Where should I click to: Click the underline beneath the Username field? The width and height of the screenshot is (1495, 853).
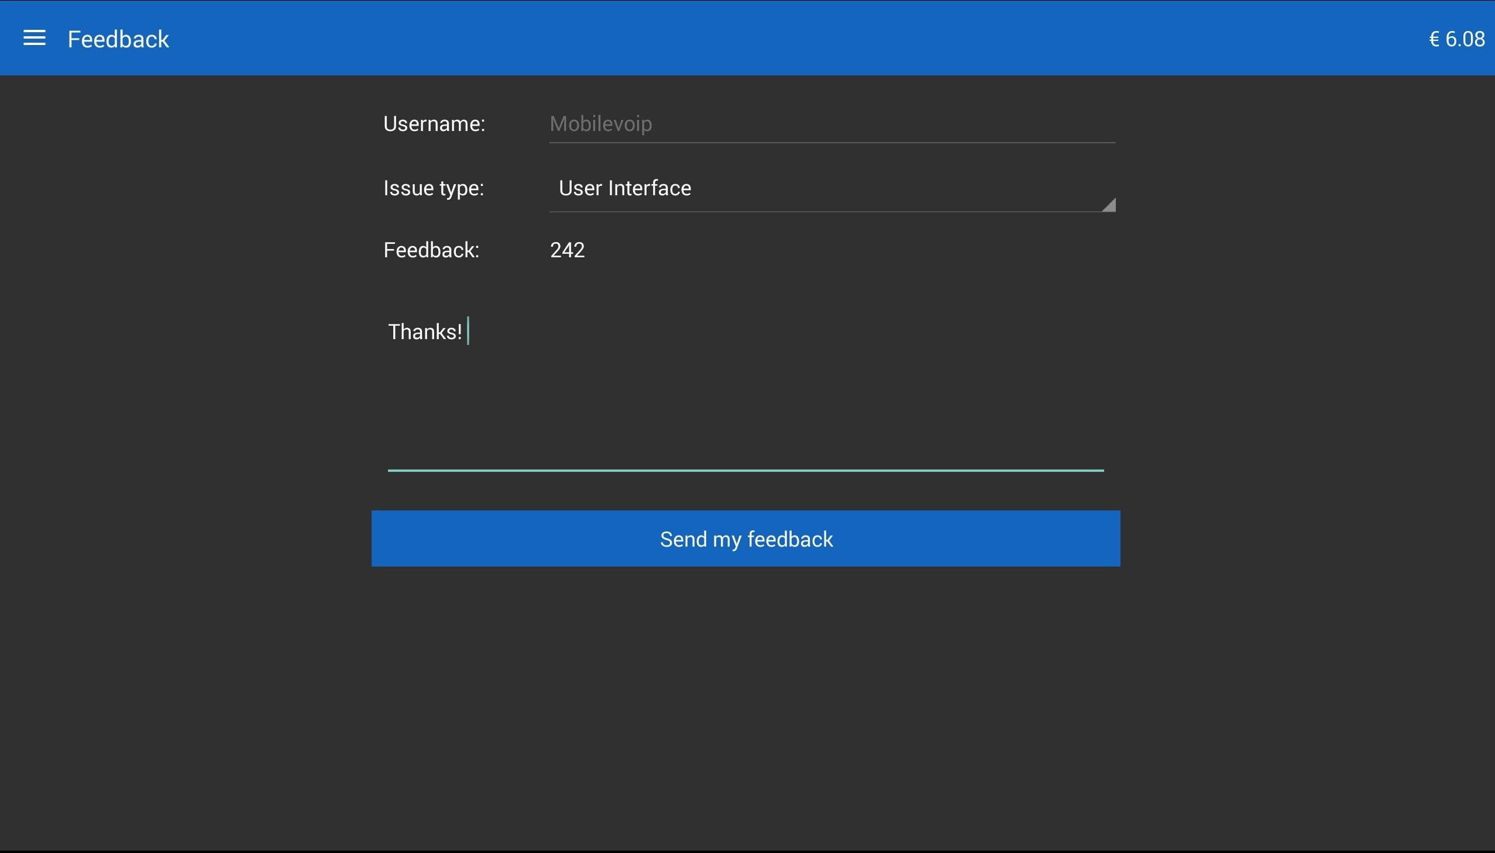831,143
